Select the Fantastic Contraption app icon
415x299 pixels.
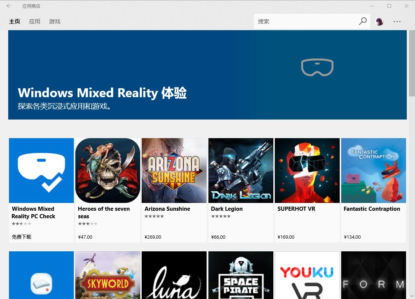click(374, 171)
